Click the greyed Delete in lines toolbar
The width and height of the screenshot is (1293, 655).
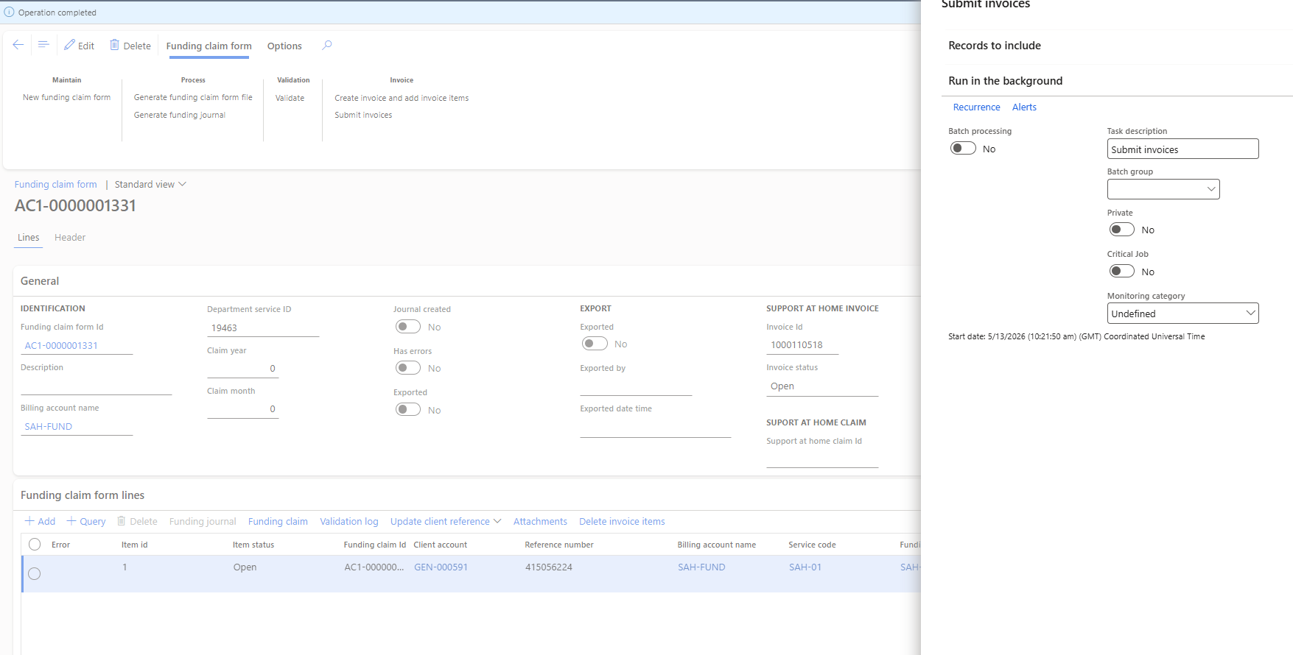[x=137, y=521]
